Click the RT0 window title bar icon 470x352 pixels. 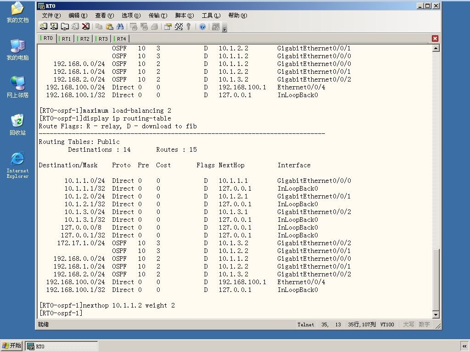click(x=41, y=5)
